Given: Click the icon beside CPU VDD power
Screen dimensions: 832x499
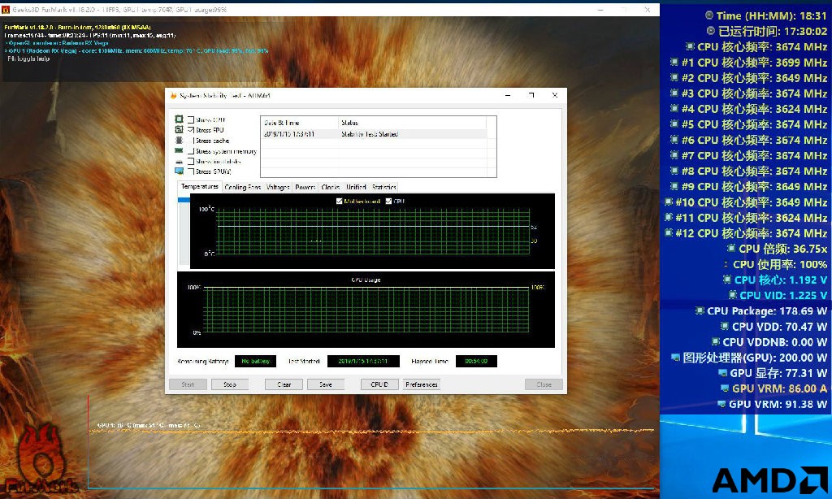Looking at the screenshot, I should 724,326.
